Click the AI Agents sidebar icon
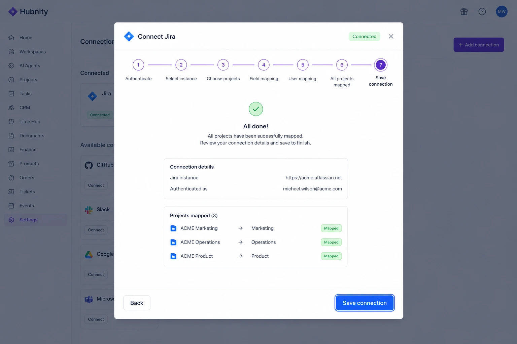 click(x=11, y=66)
